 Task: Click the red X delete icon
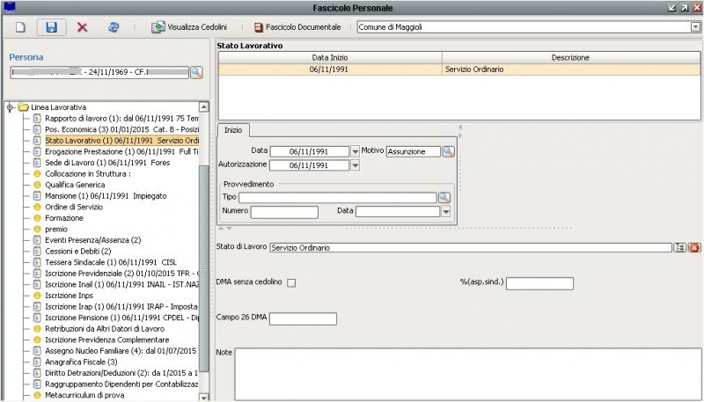click(82, 27)
